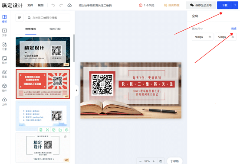Click the 全局 panel heading

195,16
